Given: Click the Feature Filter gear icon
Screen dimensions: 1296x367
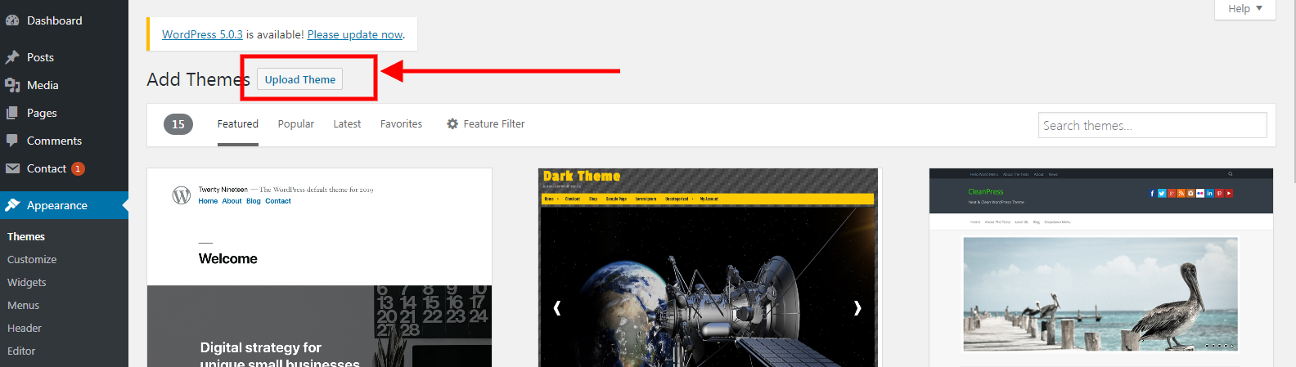Looking at the screenshot, I should 452,124.
